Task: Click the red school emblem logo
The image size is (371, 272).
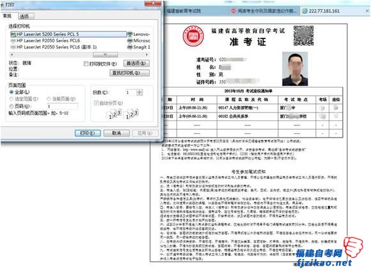Action: (193, 36)
